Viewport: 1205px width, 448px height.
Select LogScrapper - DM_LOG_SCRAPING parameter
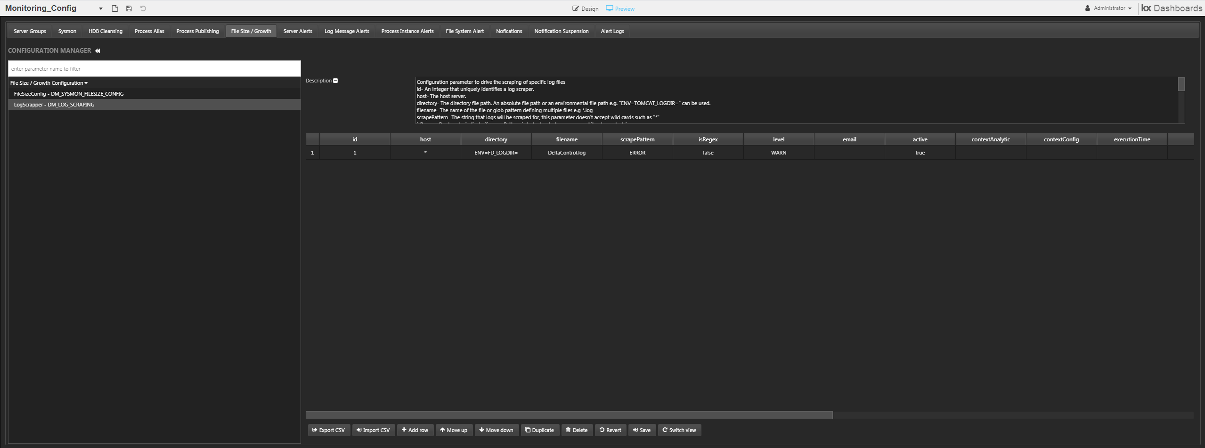tap(154, 105)
